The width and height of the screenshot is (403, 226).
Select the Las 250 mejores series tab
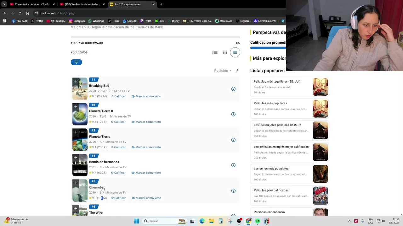coord(132,4)
